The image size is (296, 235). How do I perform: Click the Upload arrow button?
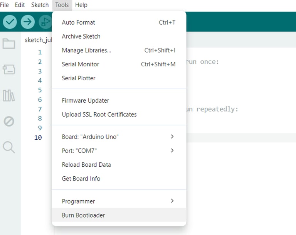click(28, 22)
